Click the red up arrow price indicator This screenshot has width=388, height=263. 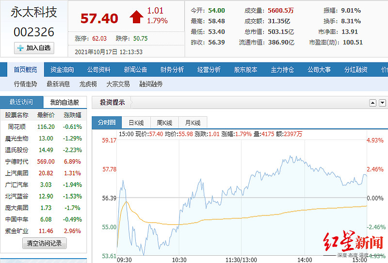136,17
